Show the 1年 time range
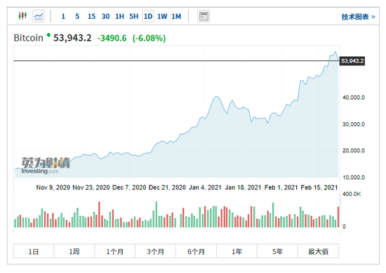 click(x=237, y=251)
